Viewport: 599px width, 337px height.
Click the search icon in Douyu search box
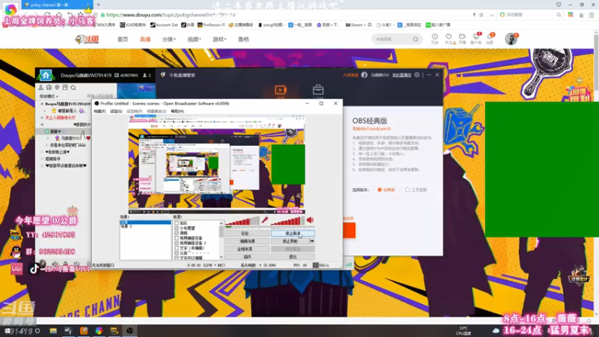pos(416,39)
